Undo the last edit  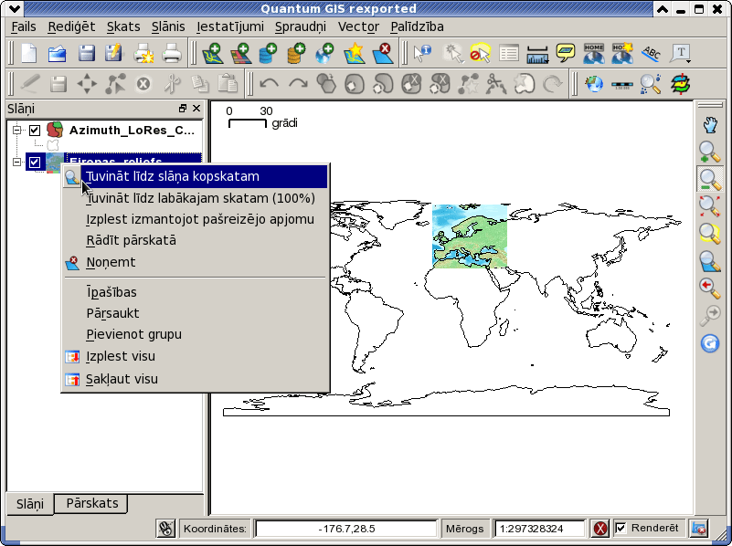[269, 84]
